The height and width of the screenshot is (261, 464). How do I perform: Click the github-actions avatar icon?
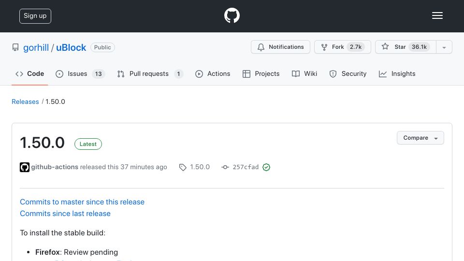click(25, 167)
